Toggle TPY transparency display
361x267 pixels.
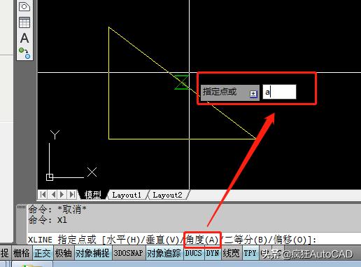(250, 253)
